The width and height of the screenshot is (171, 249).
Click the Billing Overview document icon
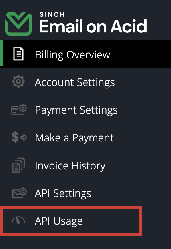click(x=18, y=54)
